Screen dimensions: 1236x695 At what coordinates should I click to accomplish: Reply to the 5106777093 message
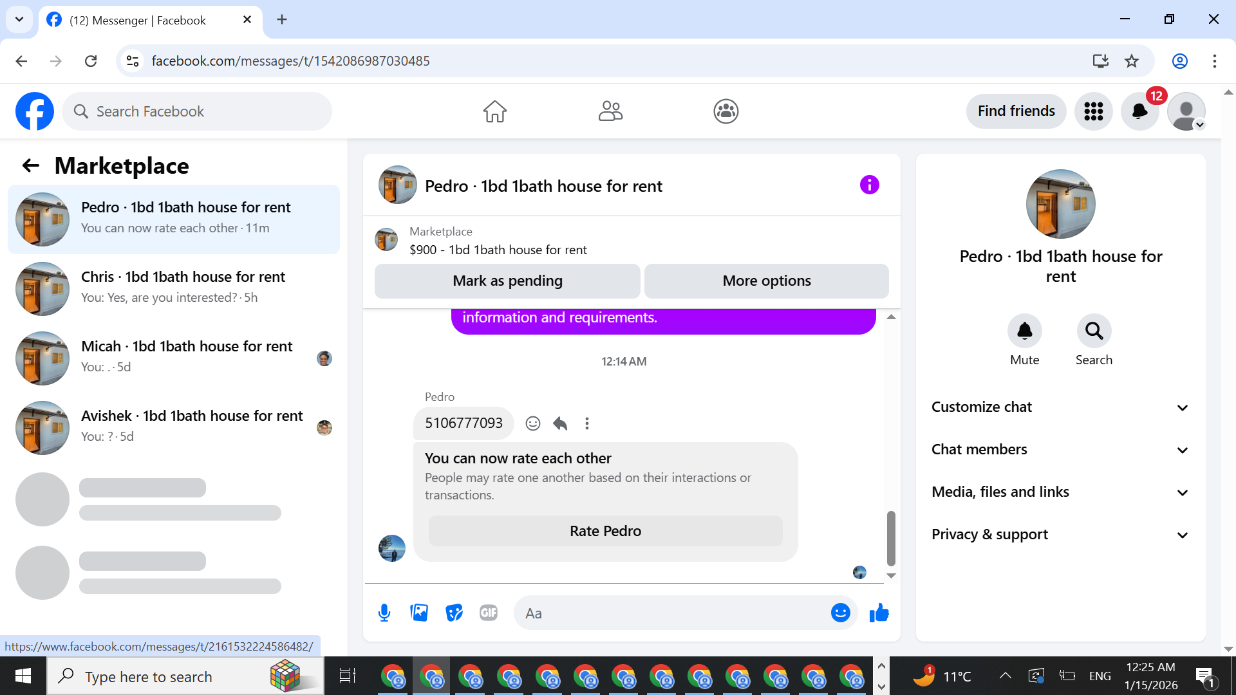560,423
